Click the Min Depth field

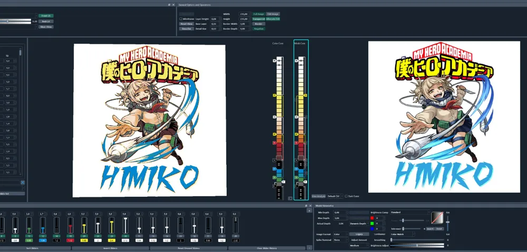(x=340, y=213)
